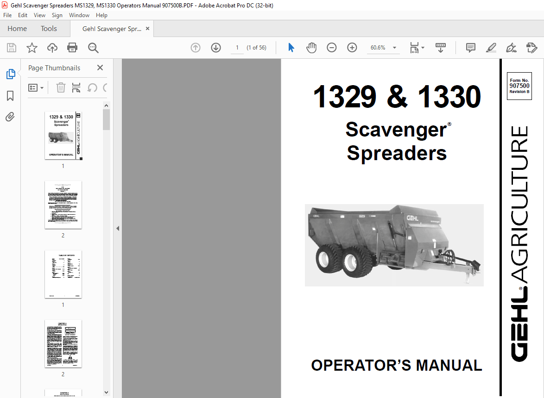The width and height of the screenshot is (544, 398).
Task: Open the Bookmarks panel
Action: pyautogui.click(x=11, y=95)
